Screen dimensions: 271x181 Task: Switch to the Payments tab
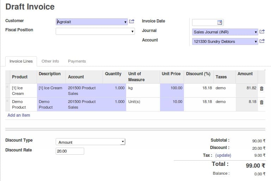tap(77, 61)
